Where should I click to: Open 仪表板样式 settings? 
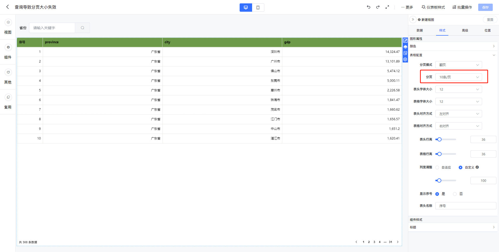tap(433, 7)
